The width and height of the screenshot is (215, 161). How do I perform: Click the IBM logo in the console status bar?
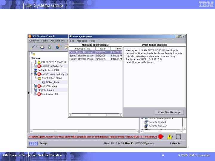tap(33, 143)
